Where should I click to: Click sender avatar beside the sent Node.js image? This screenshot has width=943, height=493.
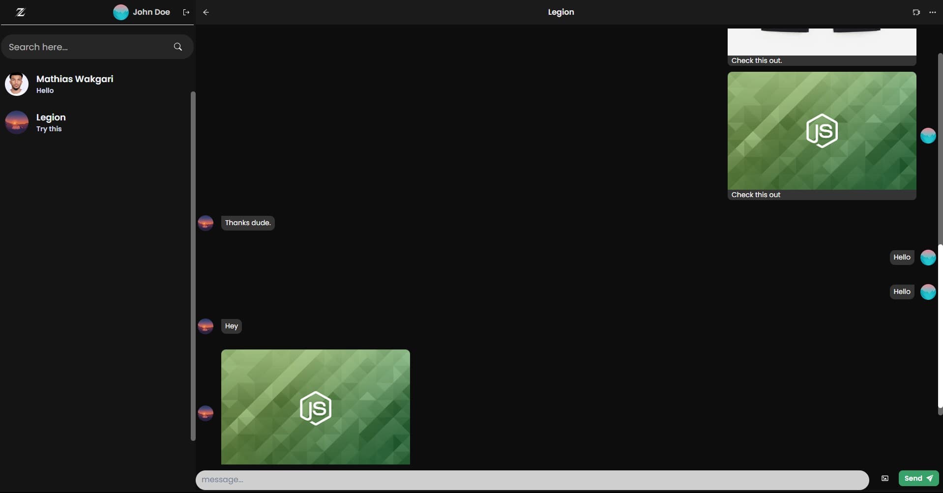click(x=928, y=136)
